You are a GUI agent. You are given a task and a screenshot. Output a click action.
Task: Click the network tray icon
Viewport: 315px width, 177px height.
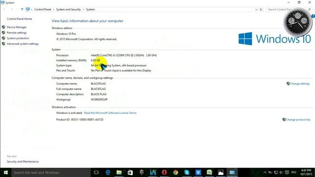[x=276, y=173]
